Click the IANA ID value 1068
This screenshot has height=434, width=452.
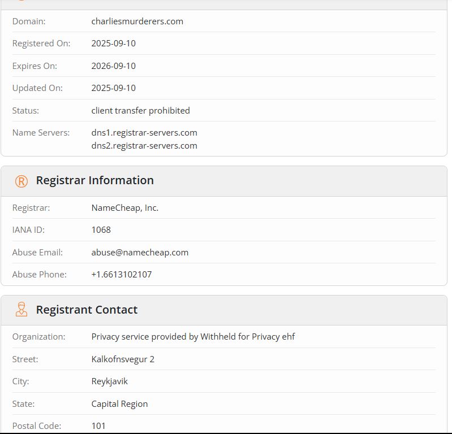[101, 230]
